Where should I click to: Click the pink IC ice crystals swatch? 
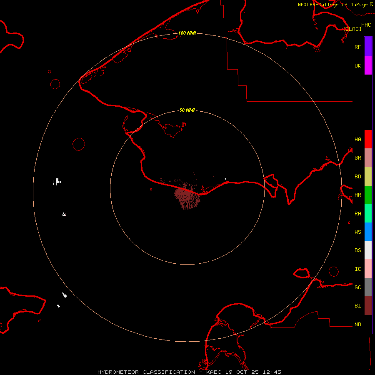368,269
